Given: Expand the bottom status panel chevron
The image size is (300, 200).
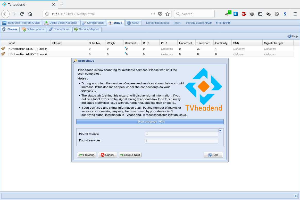Looking at the screenshot, I should [x=296, y=196].
